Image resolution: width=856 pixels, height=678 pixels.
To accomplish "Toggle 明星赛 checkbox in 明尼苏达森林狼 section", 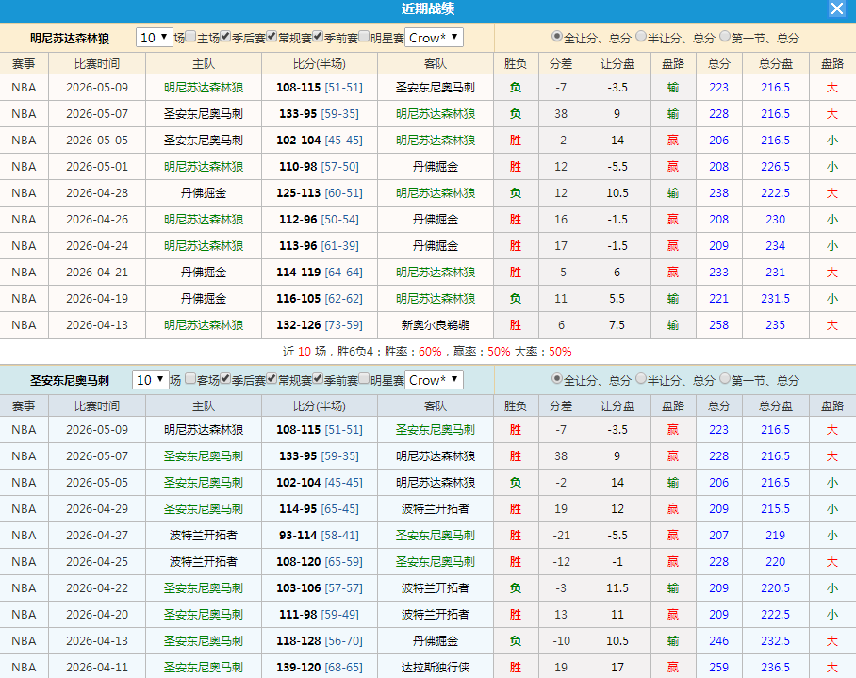I will 364,37.
